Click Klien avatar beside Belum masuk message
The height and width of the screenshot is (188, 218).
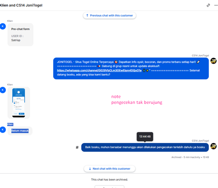click(3, 130)
